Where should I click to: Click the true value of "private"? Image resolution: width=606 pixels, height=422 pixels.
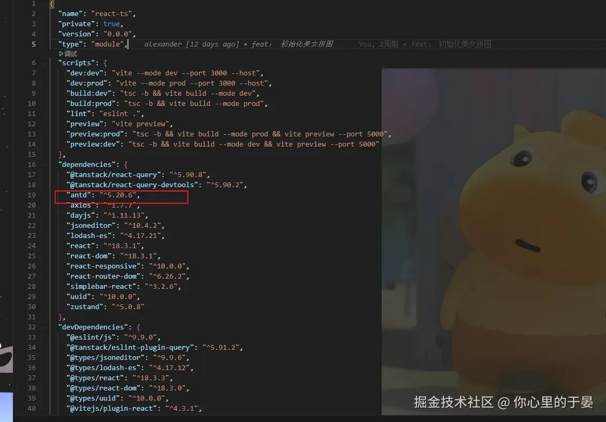pyautogui.click(x=111, y=24)
